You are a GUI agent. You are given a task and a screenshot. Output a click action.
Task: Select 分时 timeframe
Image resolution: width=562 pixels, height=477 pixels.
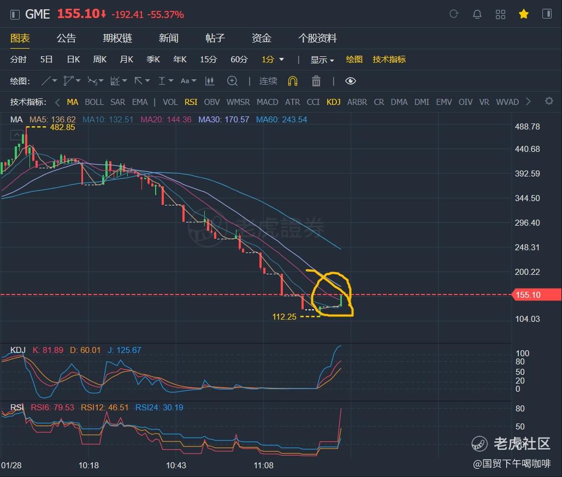[18, 59]
